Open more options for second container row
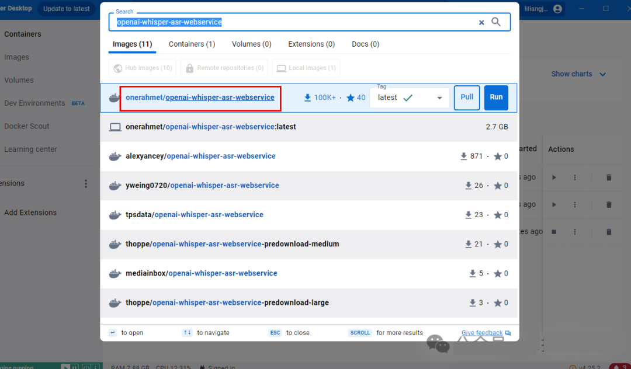 [x=575, y=204]
